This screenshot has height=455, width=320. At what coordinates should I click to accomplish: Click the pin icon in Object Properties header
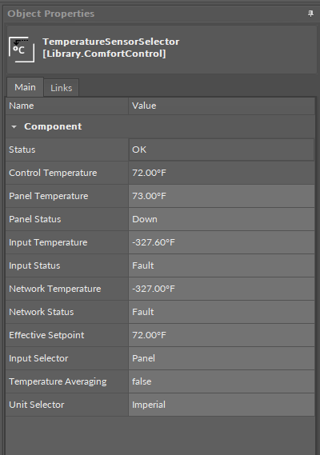pyautogui.click(x=310, y=14)
